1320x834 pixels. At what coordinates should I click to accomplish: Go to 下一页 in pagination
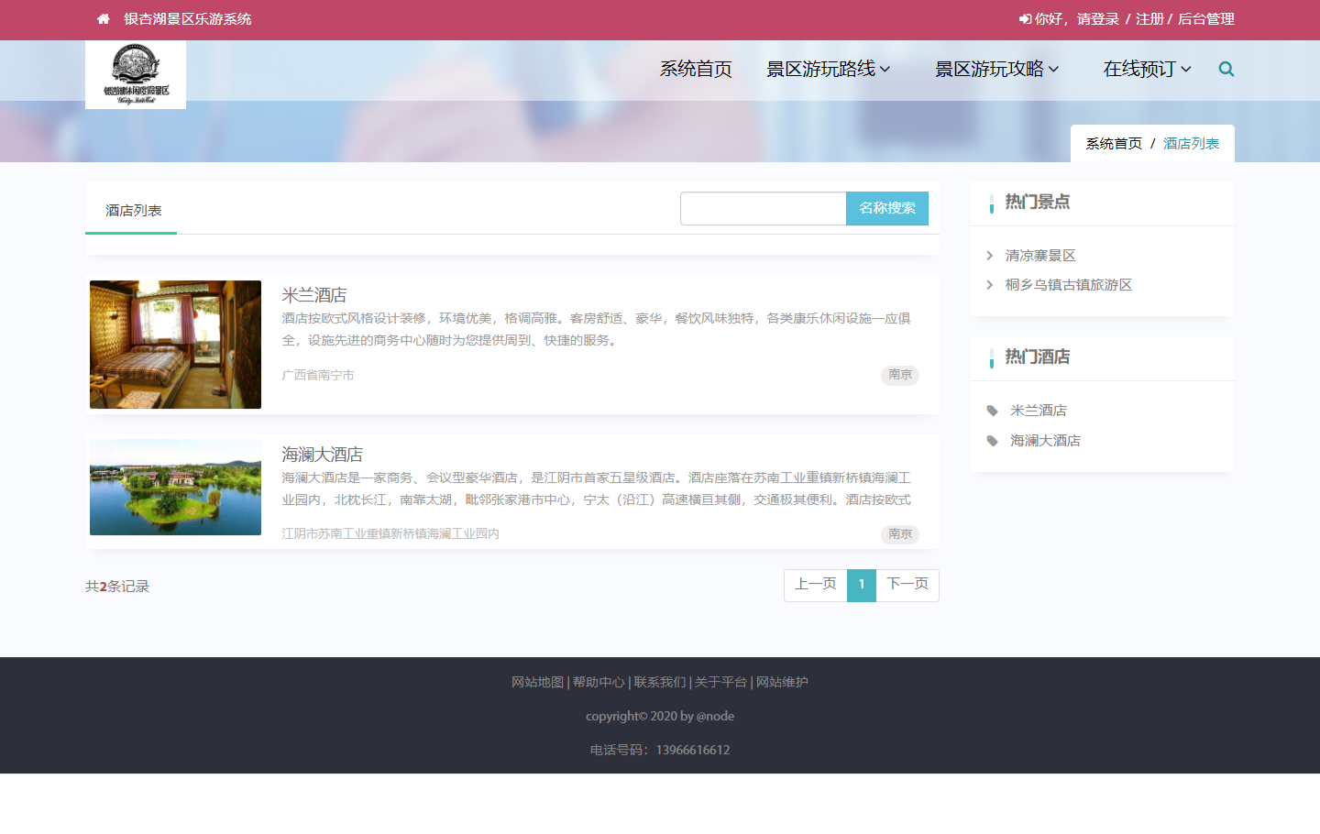[907, 585]
